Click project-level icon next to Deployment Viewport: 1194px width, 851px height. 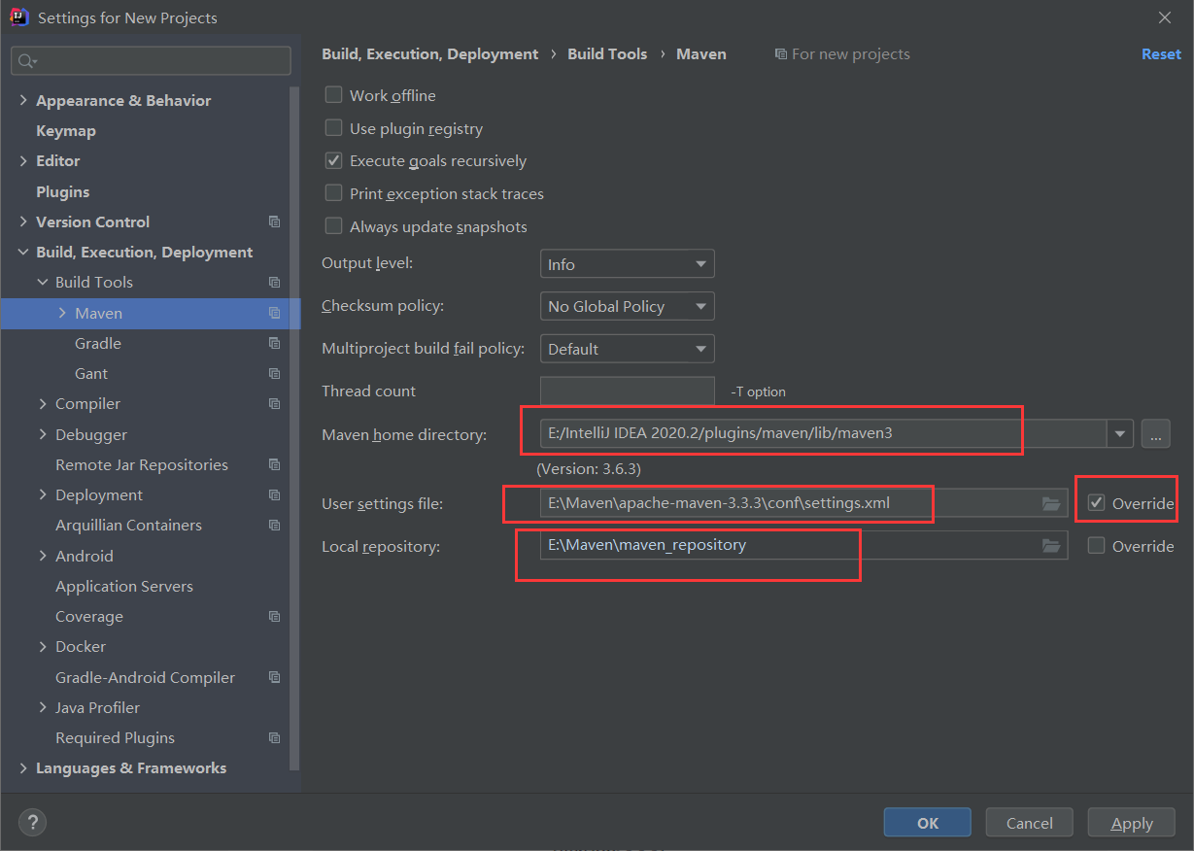[274, 494]
